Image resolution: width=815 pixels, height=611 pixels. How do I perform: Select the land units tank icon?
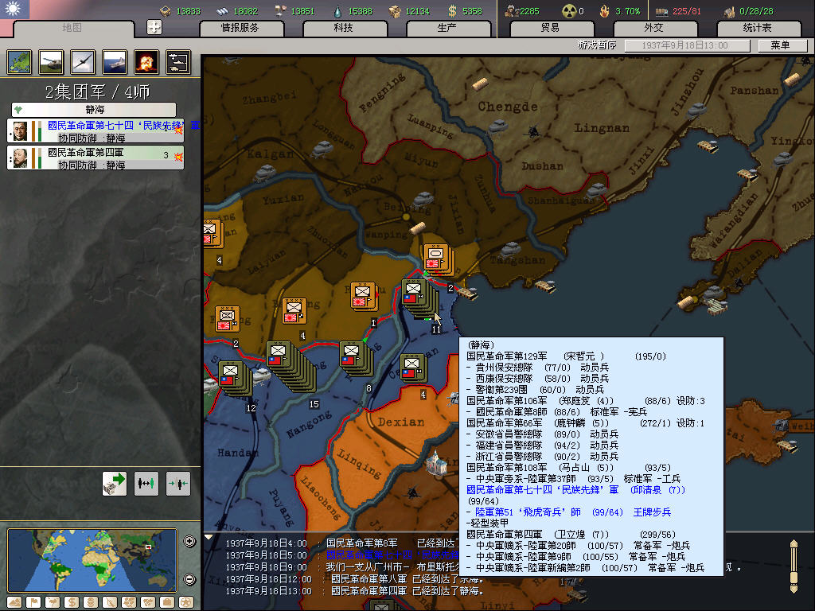(x=49, y=62)
